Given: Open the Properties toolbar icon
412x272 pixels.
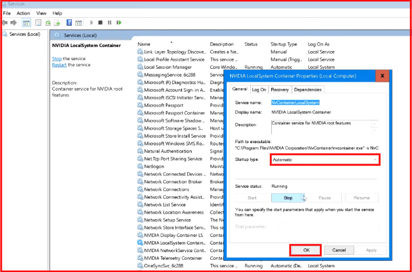Looking at the screenshot, I should coord(38,23).
